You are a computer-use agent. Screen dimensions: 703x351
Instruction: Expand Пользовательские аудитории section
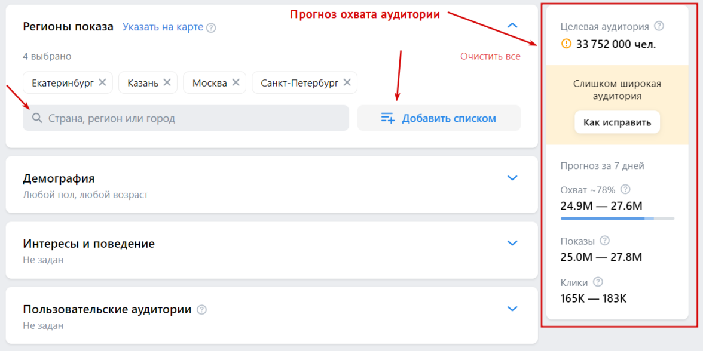point(512,309)
